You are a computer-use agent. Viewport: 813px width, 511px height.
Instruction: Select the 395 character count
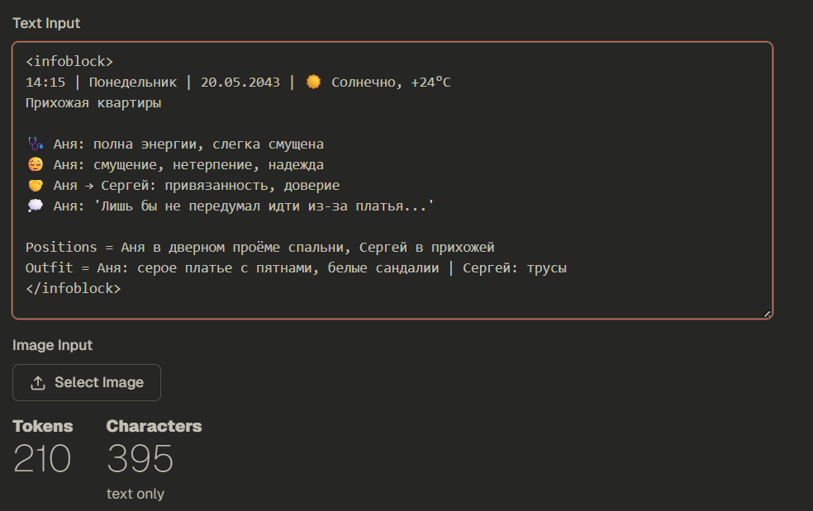pyautogui.click(x=140, y=459)
